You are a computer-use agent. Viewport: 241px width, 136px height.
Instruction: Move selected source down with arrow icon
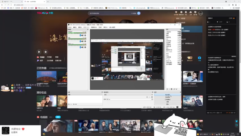pos(177,89)
